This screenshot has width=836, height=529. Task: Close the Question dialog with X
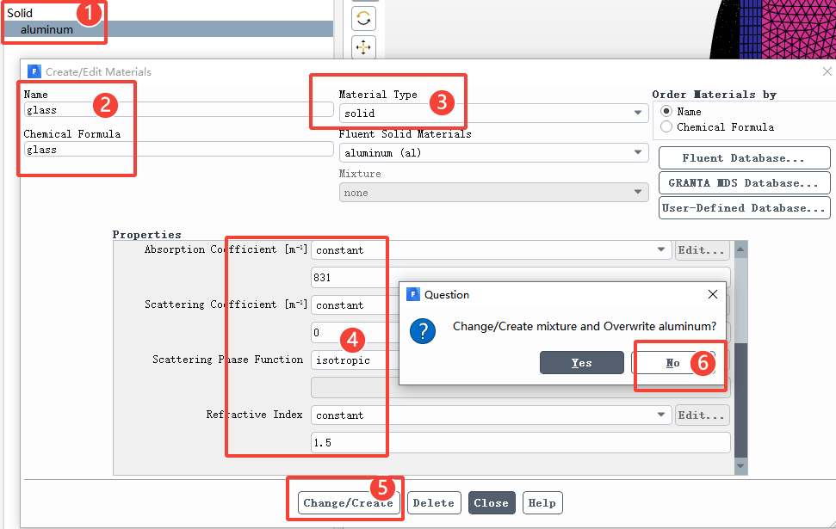pos(713,294)
